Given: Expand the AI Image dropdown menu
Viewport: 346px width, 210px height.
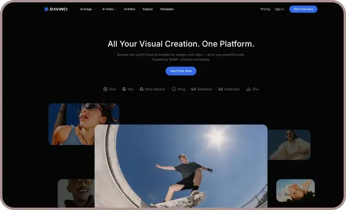Looking at the screenshot, I should [x=87, y=9].
